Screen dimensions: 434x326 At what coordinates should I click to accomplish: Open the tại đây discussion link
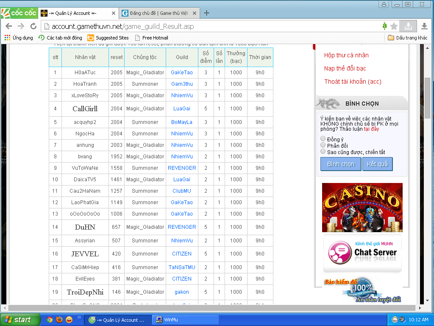pos(371,129)
